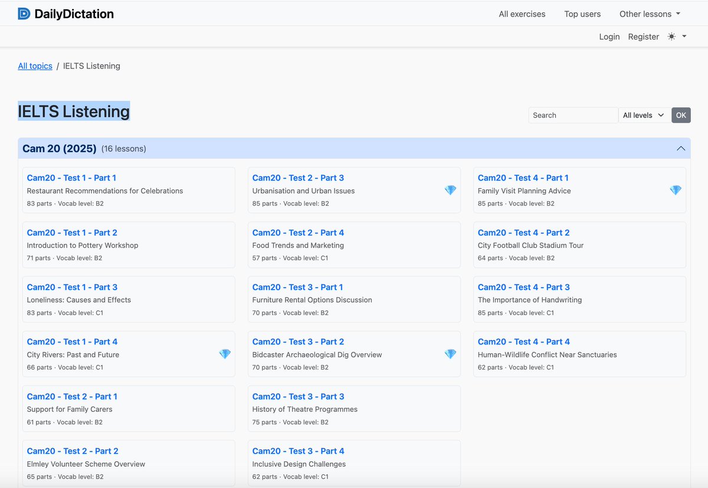Open Cam20 - Test 4 - Part 1
This screenshot has width=708, height=488.
tap(523, 178)
